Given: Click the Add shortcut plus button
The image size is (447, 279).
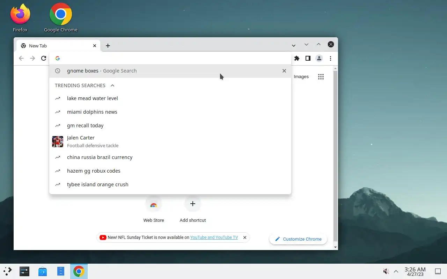Looking at the screenshot, I should pyautogui.click(x=193, y=204).
